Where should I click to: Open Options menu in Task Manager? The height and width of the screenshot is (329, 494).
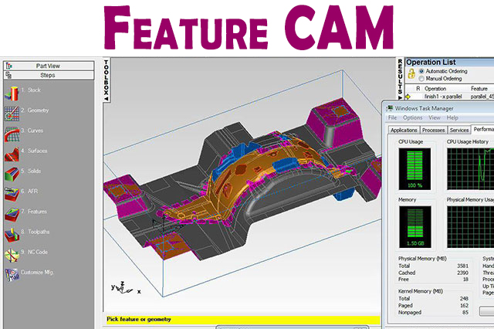click(x=412, y=117)
